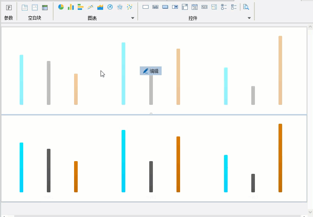The image size is (313, 217).
Task: Insert a drop-down tree widget
Action: (x=214, y=7)
